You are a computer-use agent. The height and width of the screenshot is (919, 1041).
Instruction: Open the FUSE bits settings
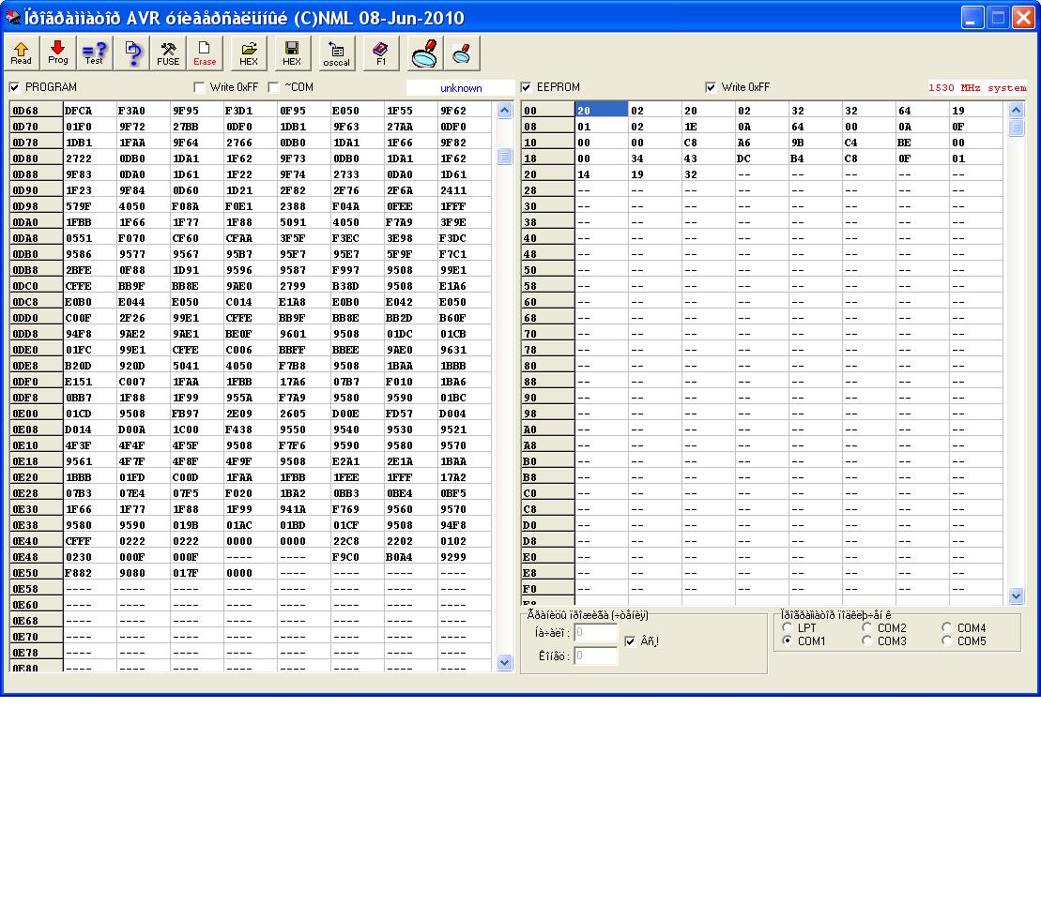pos(168,53)
